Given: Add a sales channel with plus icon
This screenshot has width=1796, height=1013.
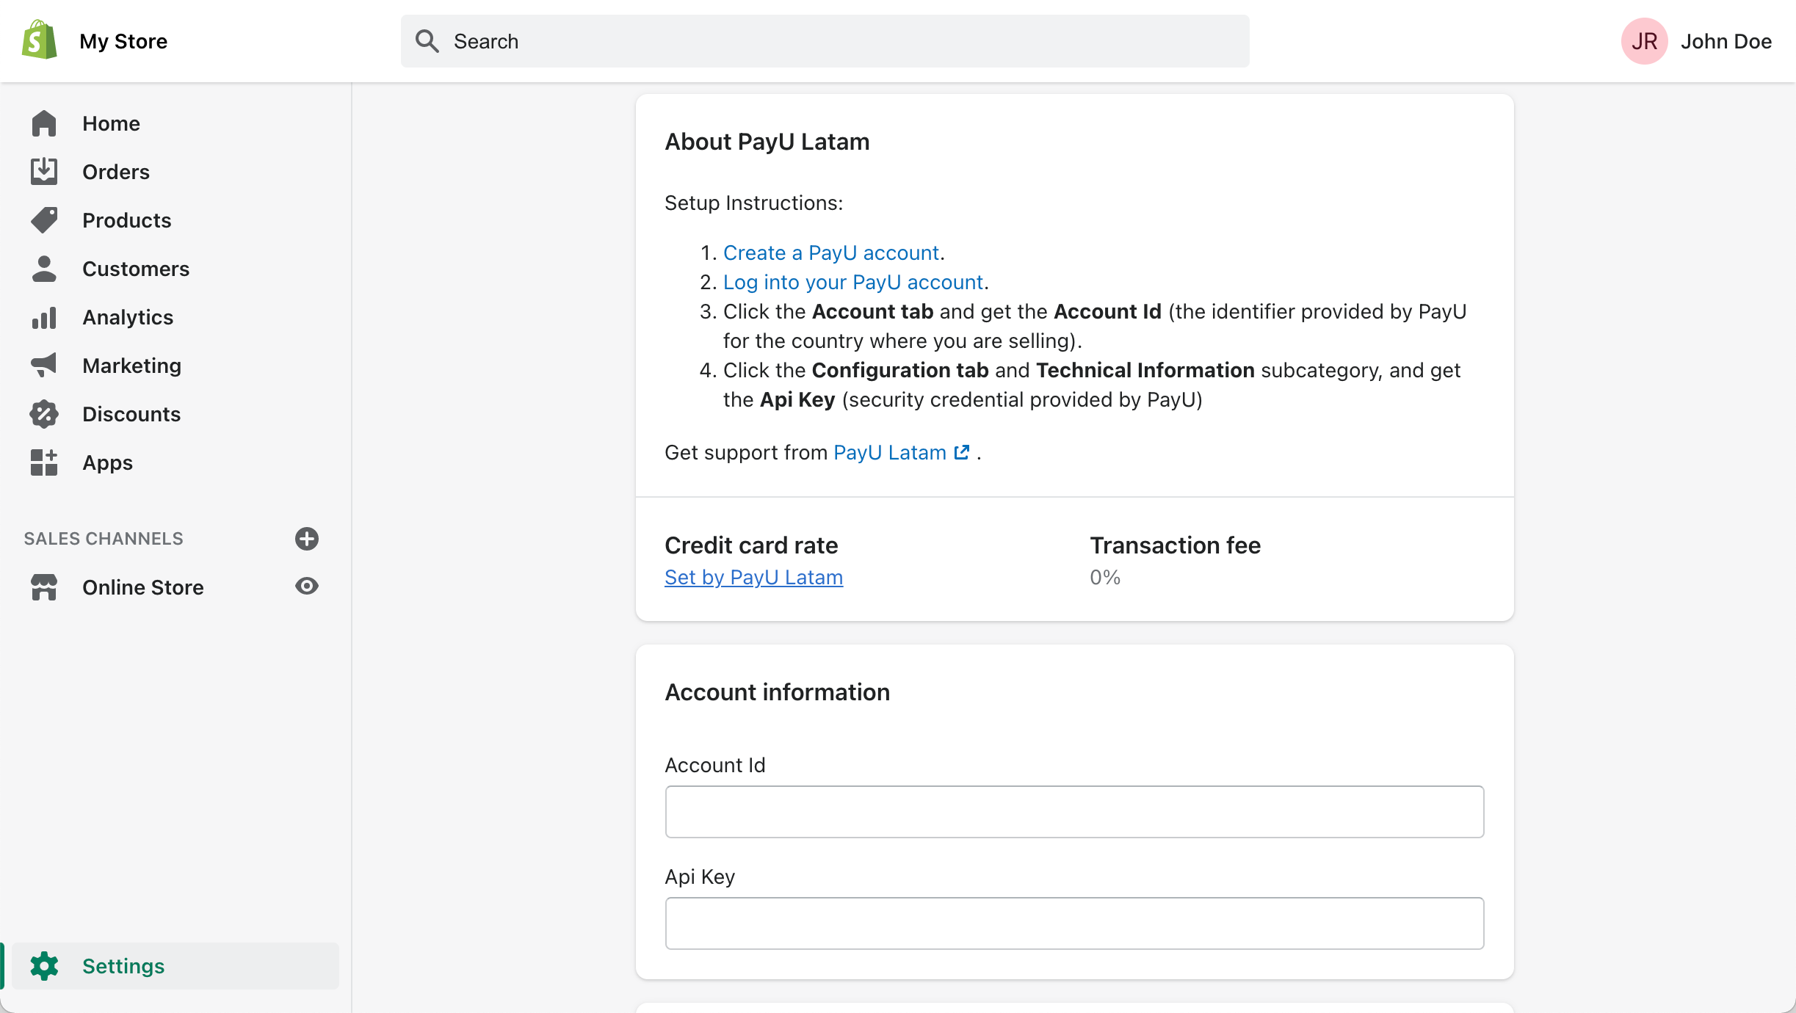Looking at the screenshot, I should (307, 539).
